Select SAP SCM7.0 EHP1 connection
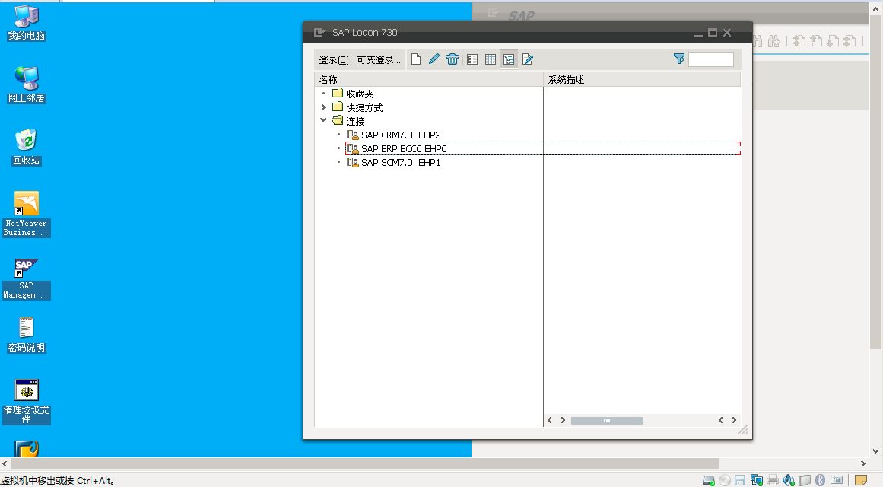Screen dimensions: 883x487 (401, 162)
